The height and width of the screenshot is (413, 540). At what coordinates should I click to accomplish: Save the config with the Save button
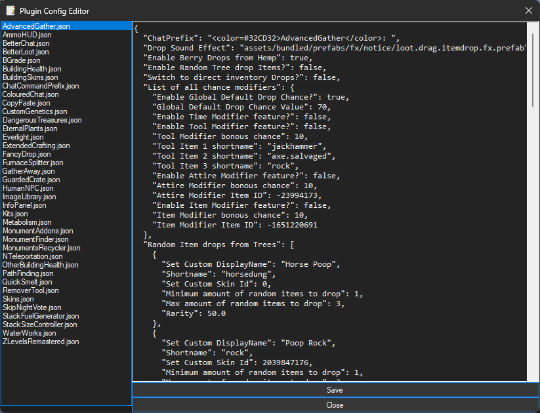click(x=335, y=390)
